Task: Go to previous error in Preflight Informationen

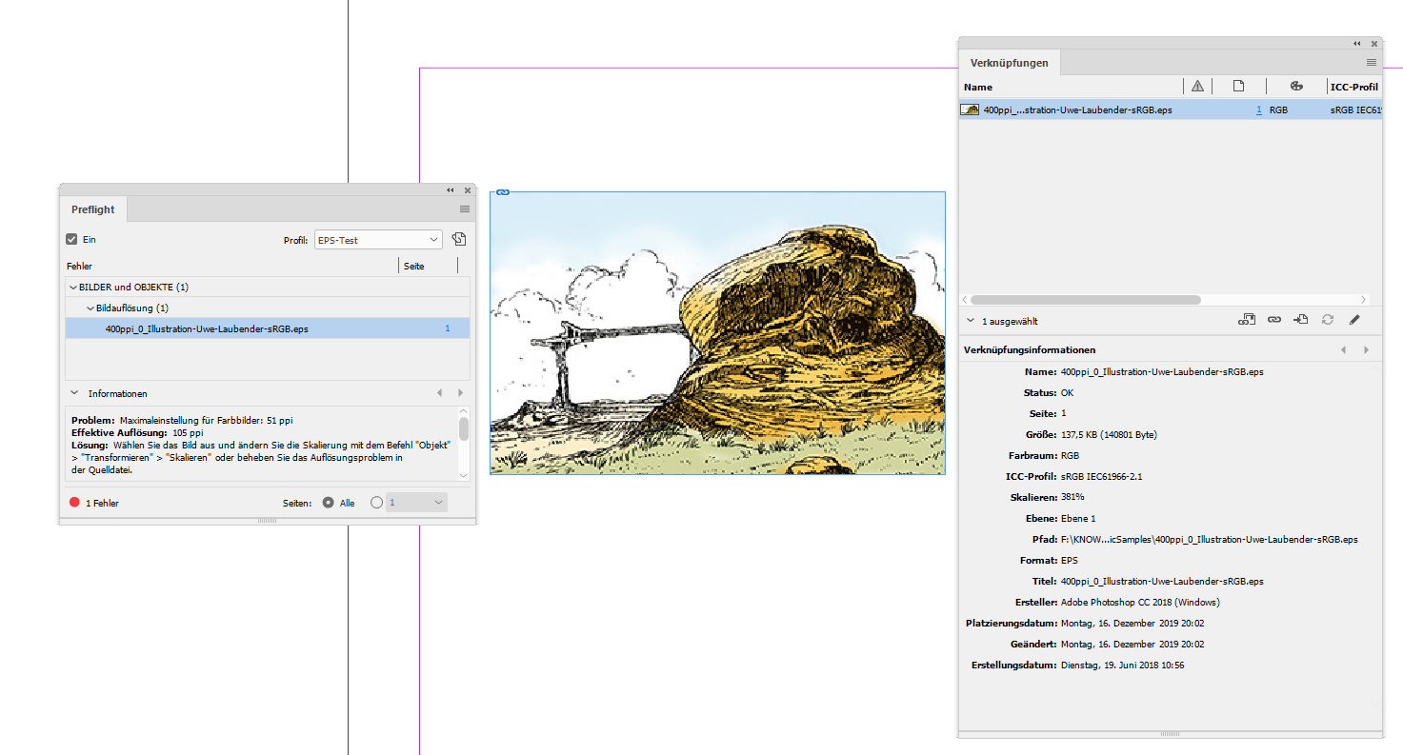Action: coord(439,393)
